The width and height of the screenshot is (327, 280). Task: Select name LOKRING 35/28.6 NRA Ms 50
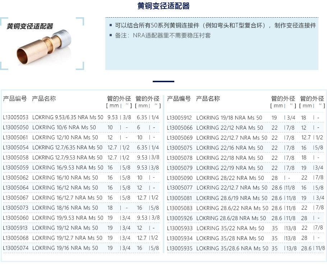point(232,248)
